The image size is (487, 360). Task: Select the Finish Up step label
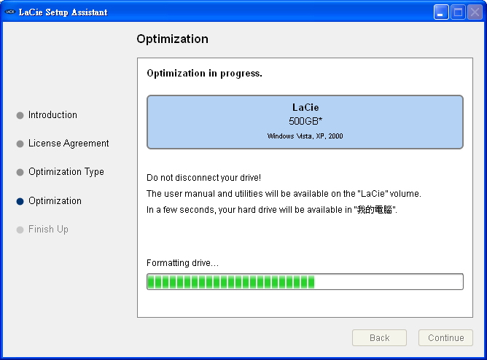[48, 230]
